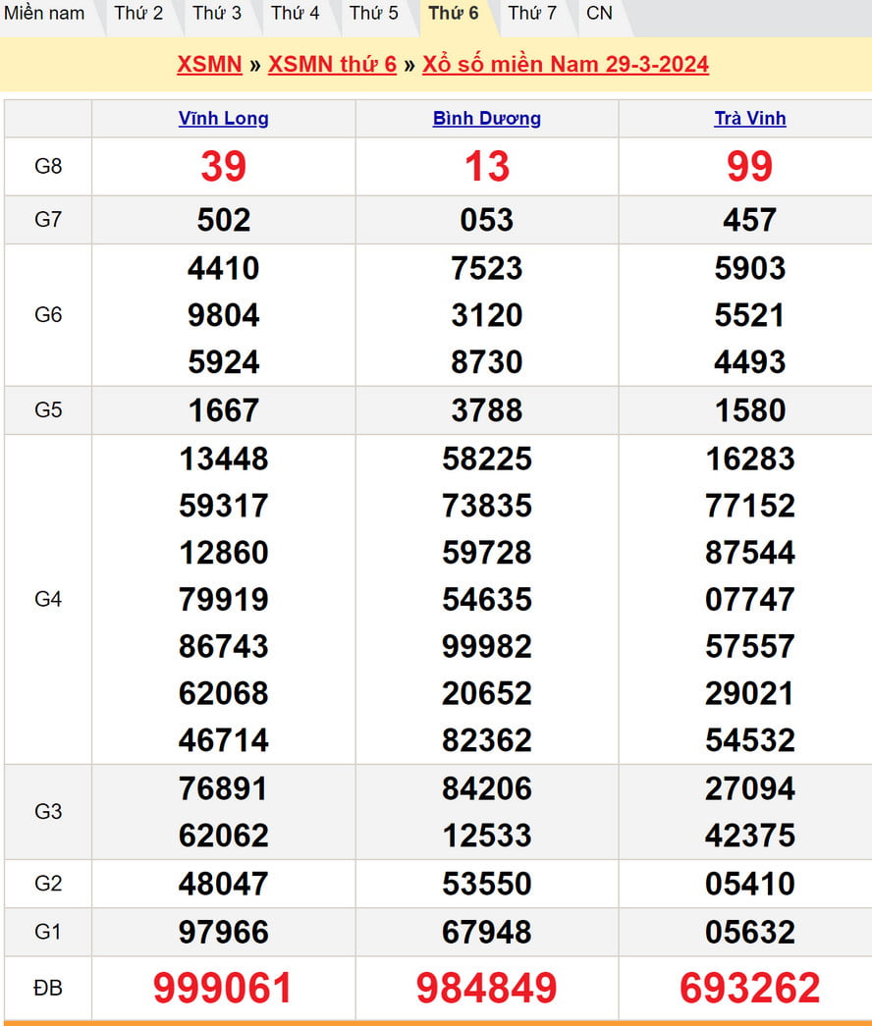Click the G8 number 39
Image resolution: width=872 pixels, height=1026 pixels.
pyautogui.click(x=224, y=167)
